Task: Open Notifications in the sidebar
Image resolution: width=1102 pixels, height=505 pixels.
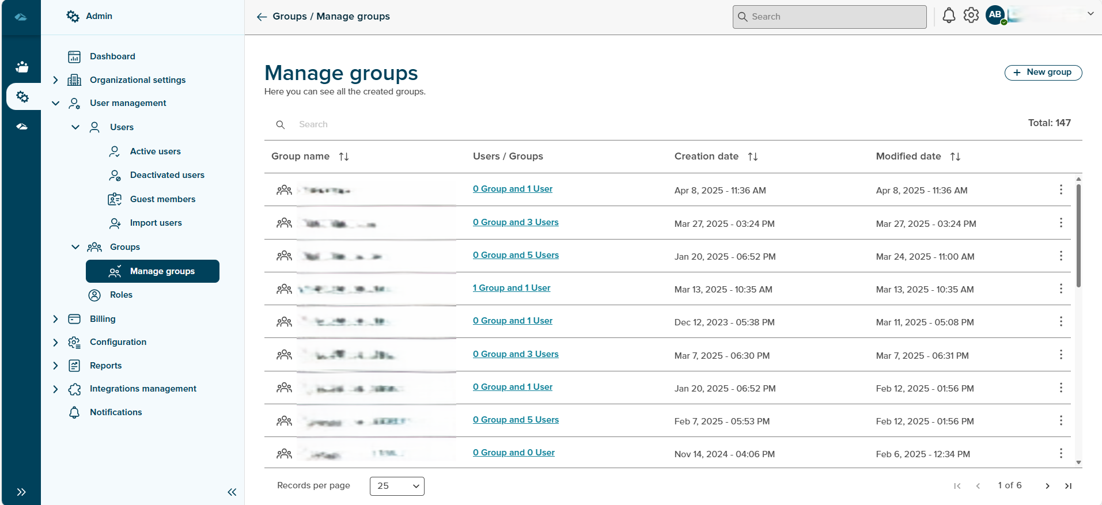Action: pyautogui.click(x=116, y=412)
